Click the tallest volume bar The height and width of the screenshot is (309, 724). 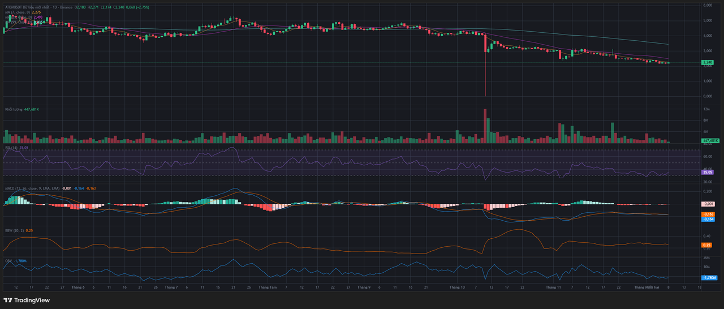pos(485,126)
